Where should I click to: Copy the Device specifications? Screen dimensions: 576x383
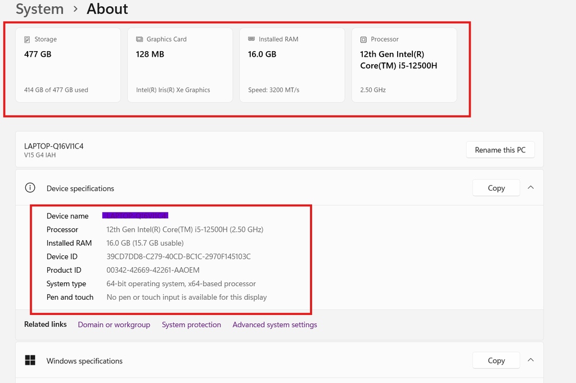(496, 188)
